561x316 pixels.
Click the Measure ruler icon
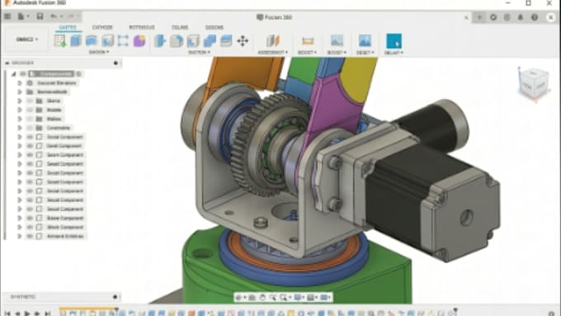tap(308, 40)
